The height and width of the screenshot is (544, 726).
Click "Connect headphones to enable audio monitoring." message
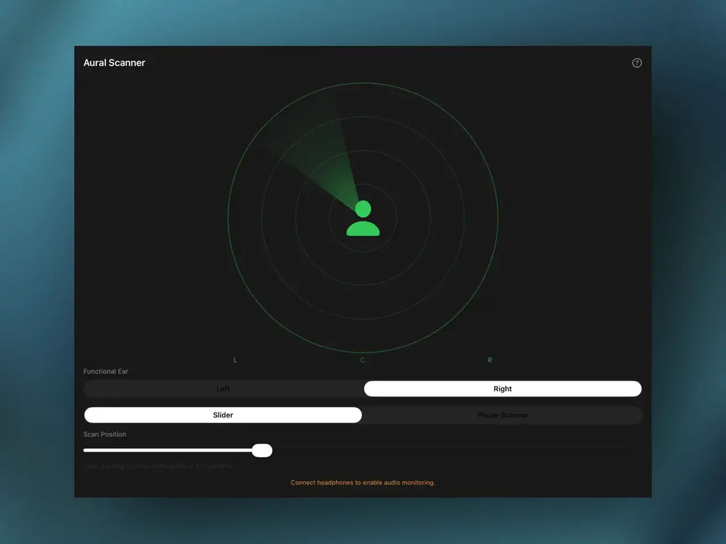pos(363,483)
